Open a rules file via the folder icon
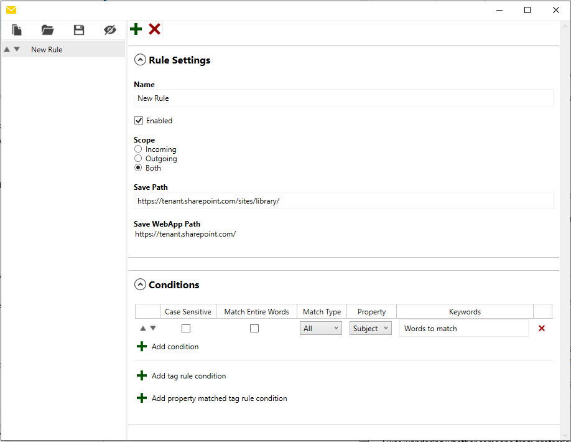Image resolution: width=571 pixels, height=442 pixels. pos(47,29)
